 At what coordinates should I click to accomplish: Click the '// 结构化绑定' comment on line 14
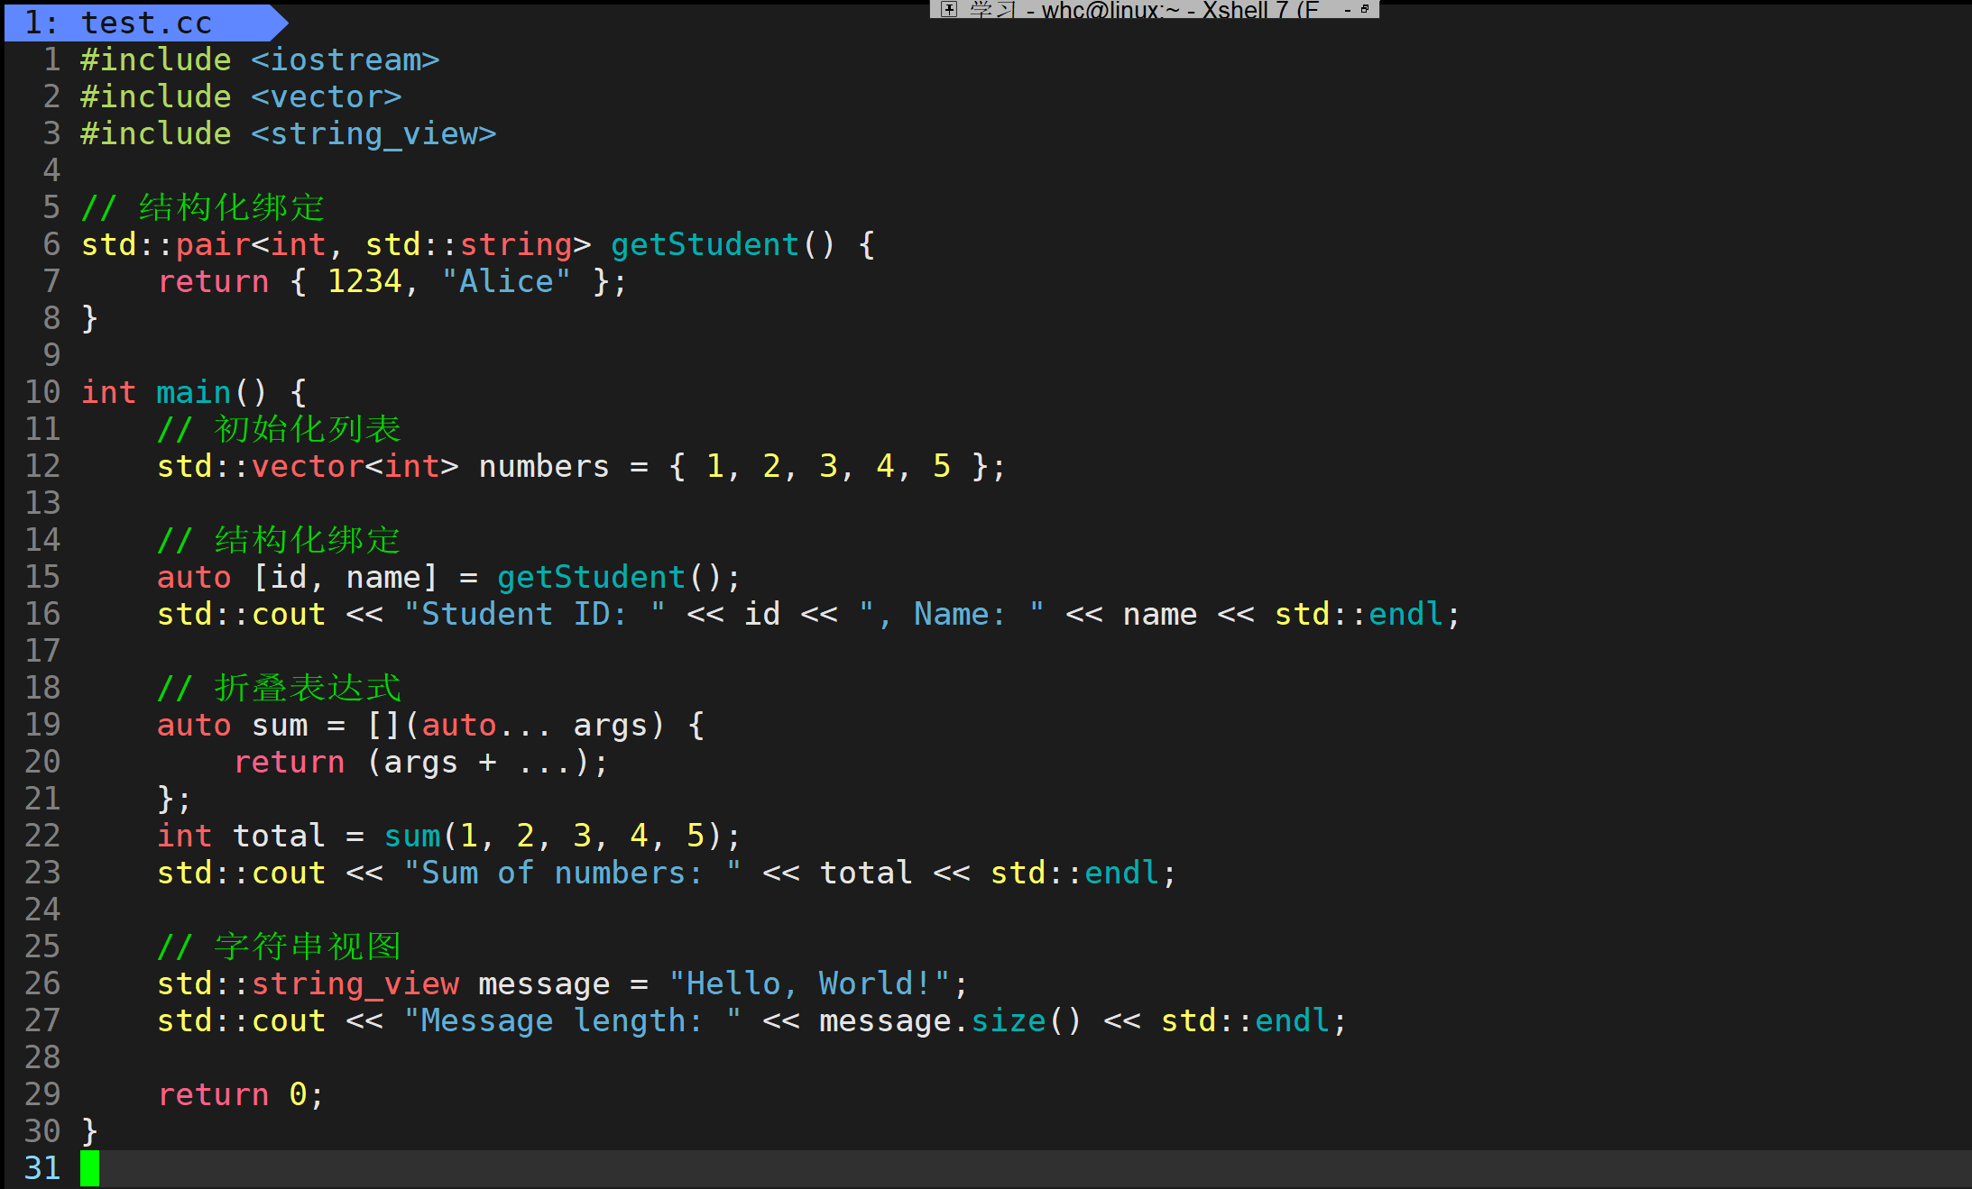pyautogui.click(x=279, y=540)
